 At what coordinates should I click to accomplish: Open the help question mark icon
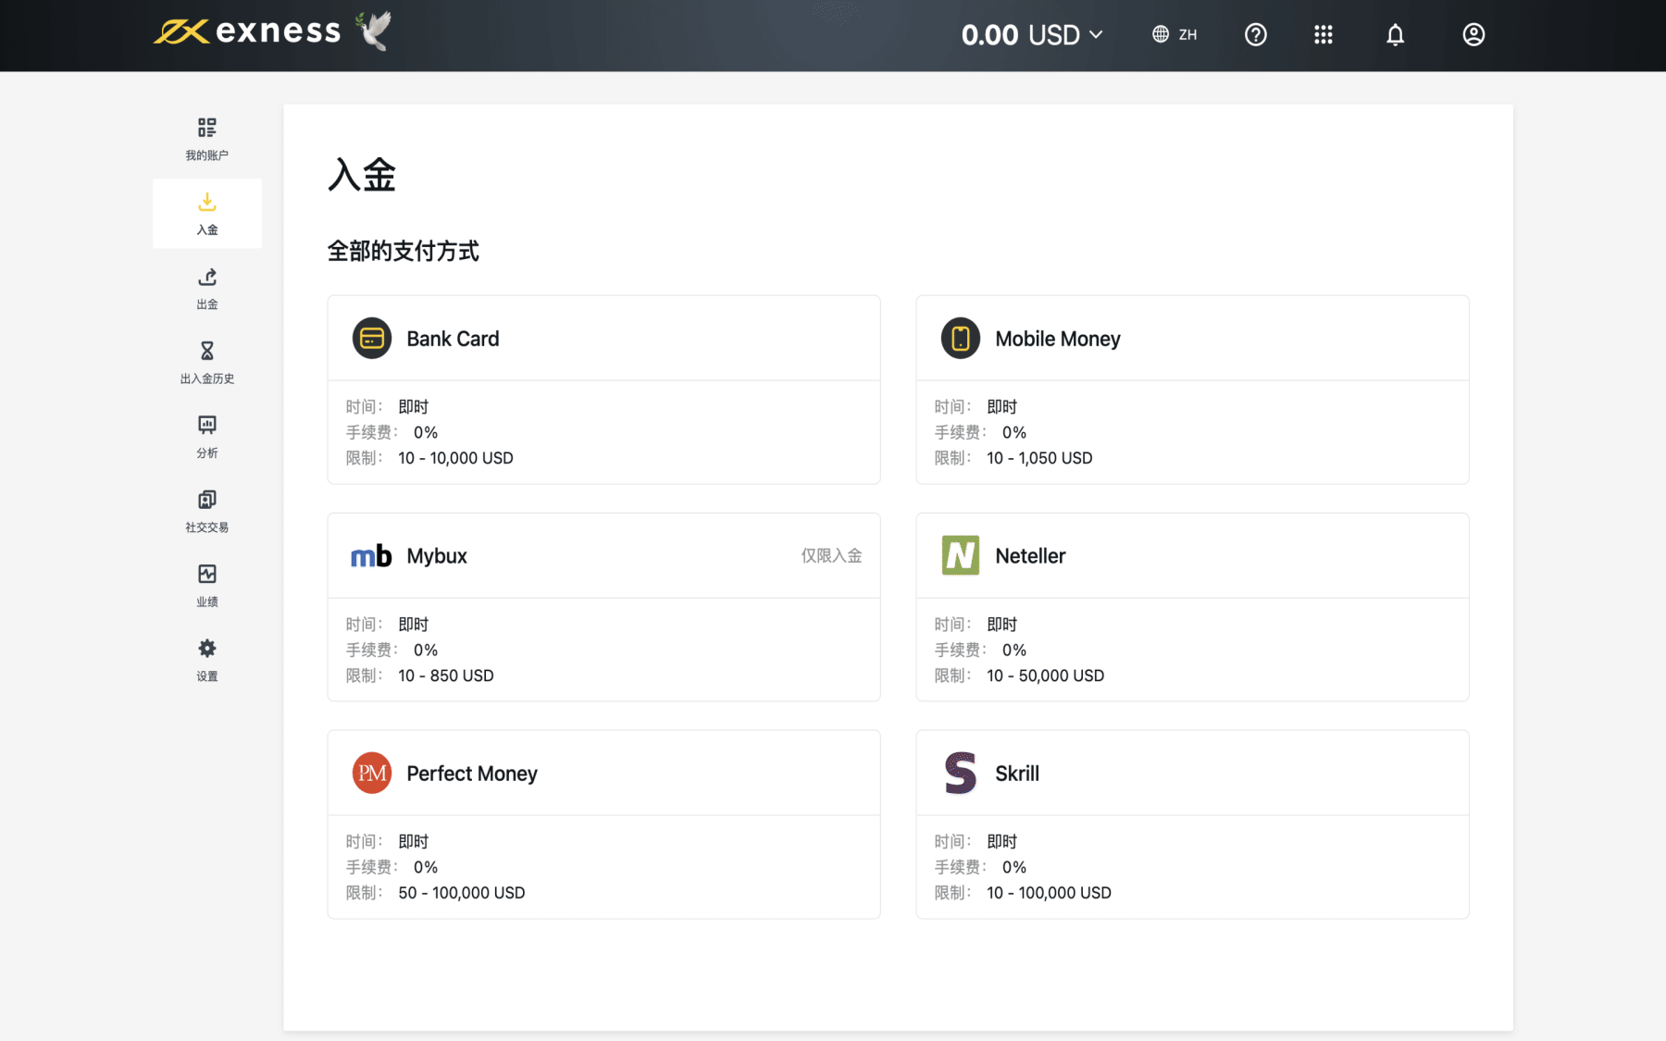pyautogui.click(x=1255, y=34)
